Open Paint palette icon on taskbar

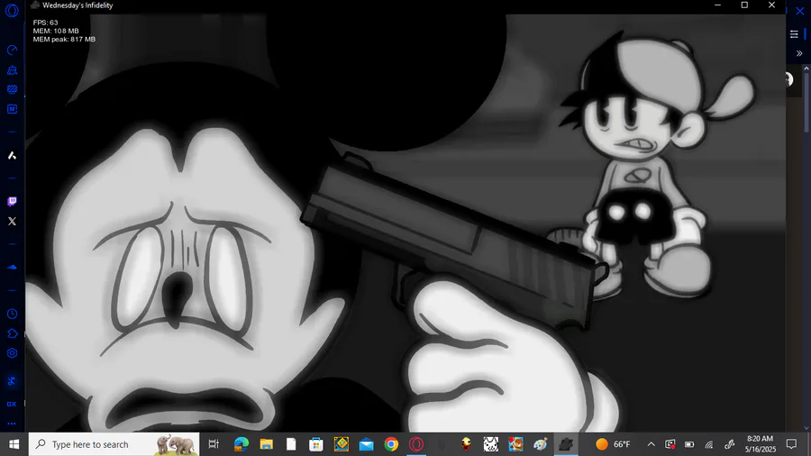(x=541, y=444)
